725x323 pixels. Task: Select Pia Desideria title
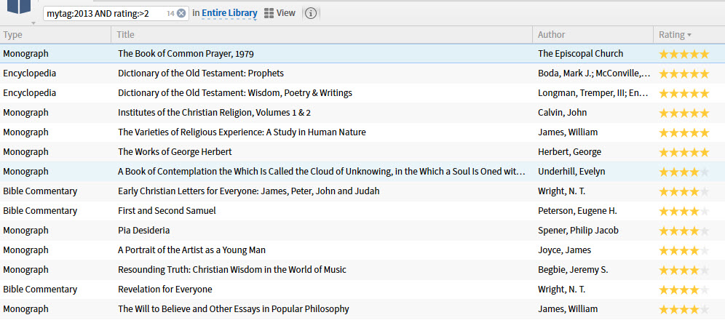144,230
